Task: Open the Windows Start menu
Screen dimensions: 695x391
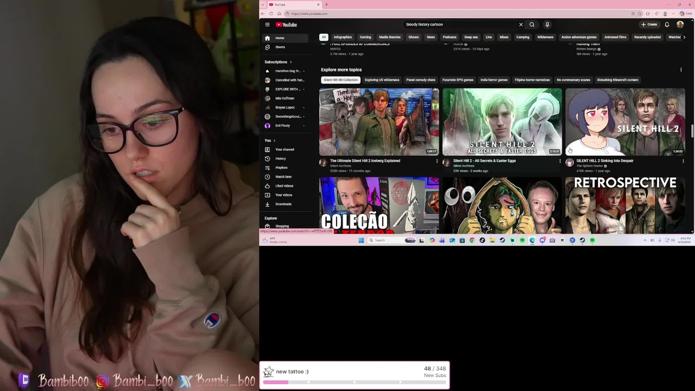Action: point(361,240)
